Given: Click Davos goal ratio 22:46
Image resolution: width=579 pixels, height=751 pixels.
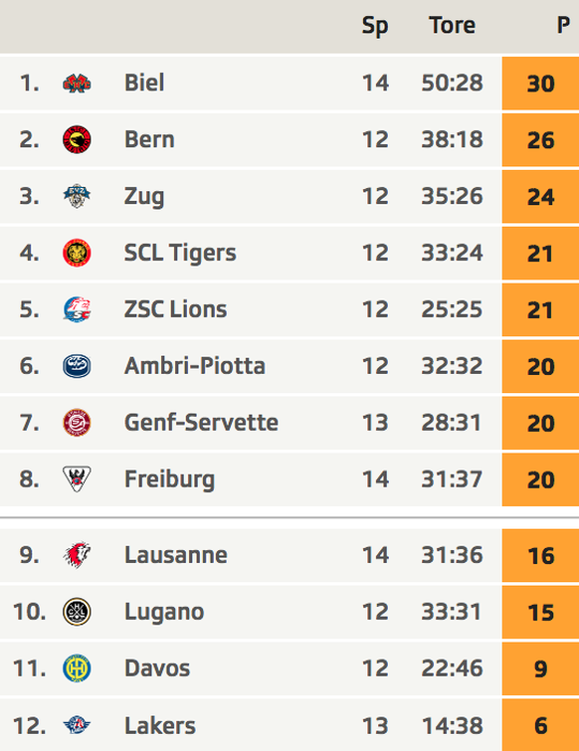Looking at the screenshot, I should pyautogui.click(x=452, y=668).
